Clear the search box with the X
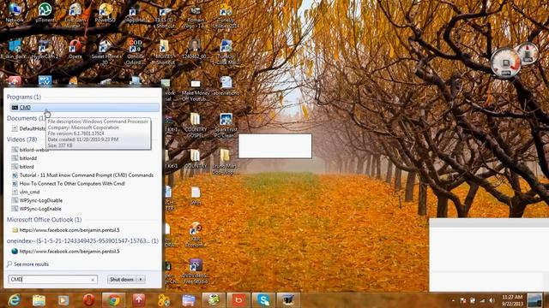549x308 pixels. click(93, 280)
